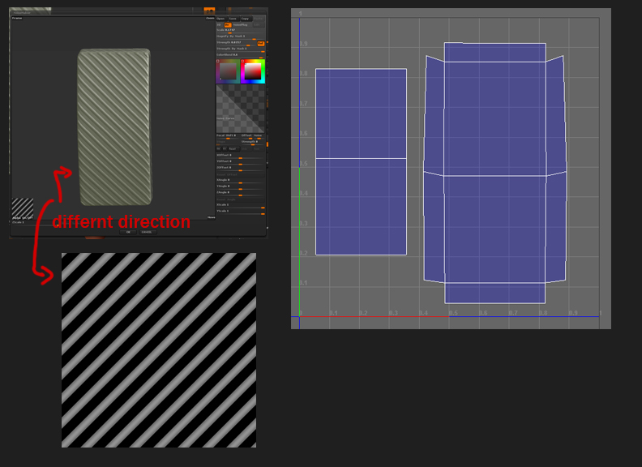
Task: Click CANCEL in the NoiseMaker dialog
Action: (146, 232)
